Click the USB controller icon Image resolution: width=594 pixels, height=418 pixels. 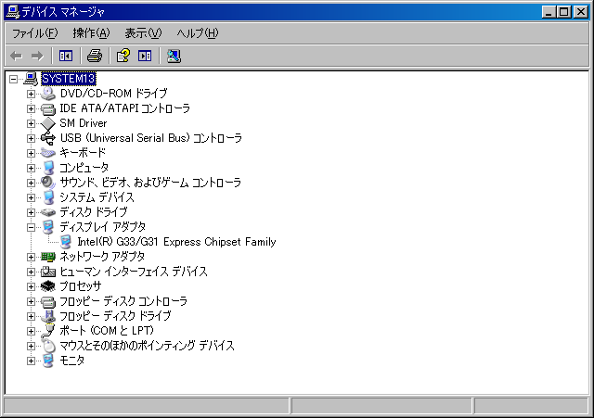pos(48,138)
